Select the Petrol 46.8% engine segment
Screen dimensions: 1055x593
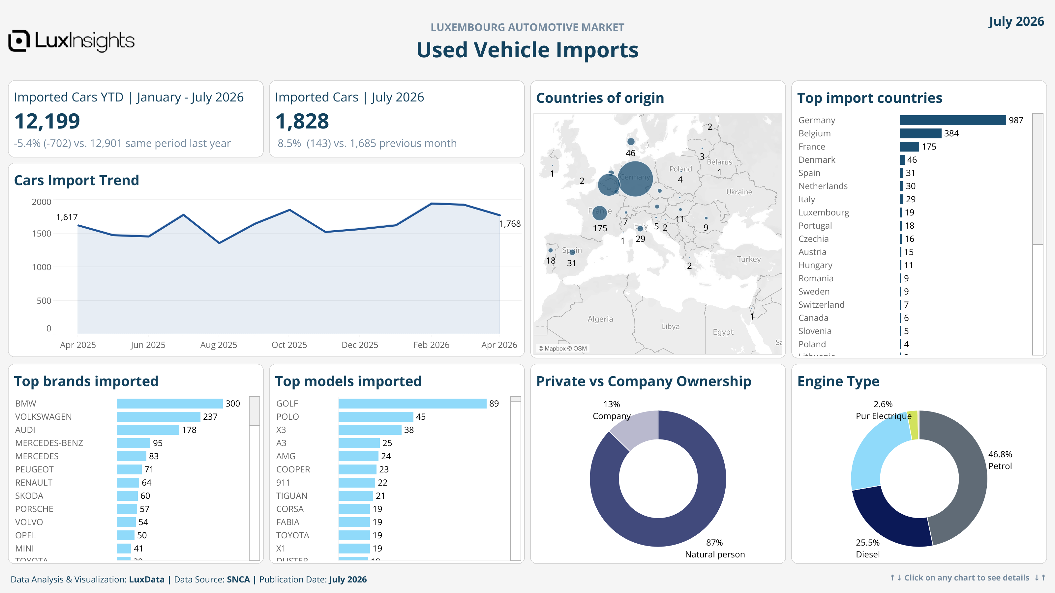pyautogui.click(x=972, y=475)
